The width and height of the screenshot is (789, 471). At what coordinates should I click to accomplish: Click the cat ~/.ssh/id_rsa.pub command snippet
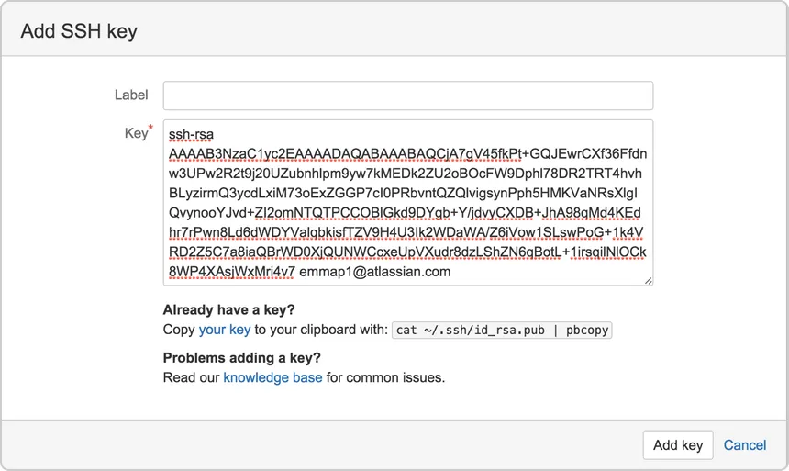[502, 331]
